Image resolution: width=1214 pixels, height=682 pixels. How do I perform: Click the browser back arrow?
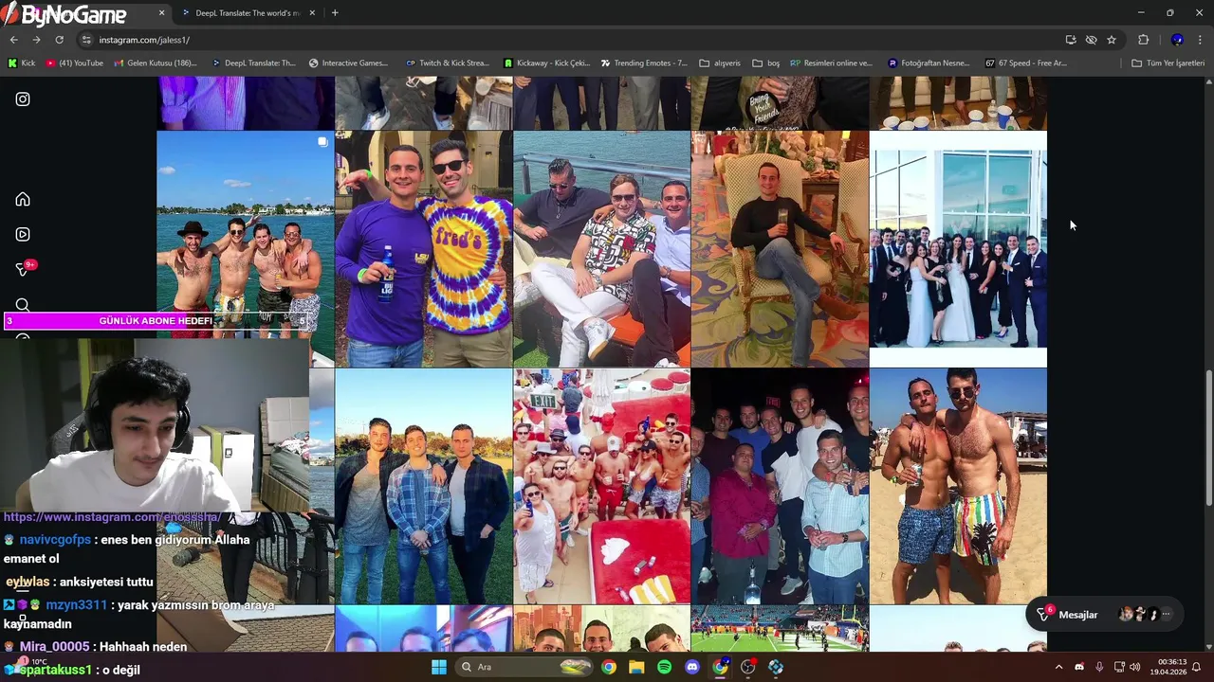(x=13, y=40)
